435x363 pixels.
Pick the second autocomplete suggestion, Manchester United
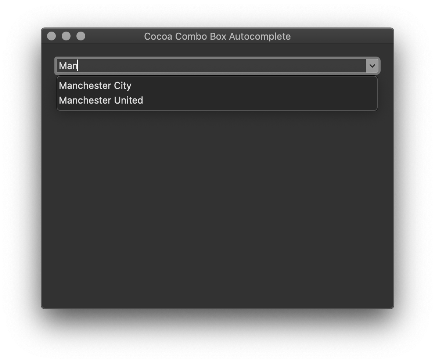[217, 100]
